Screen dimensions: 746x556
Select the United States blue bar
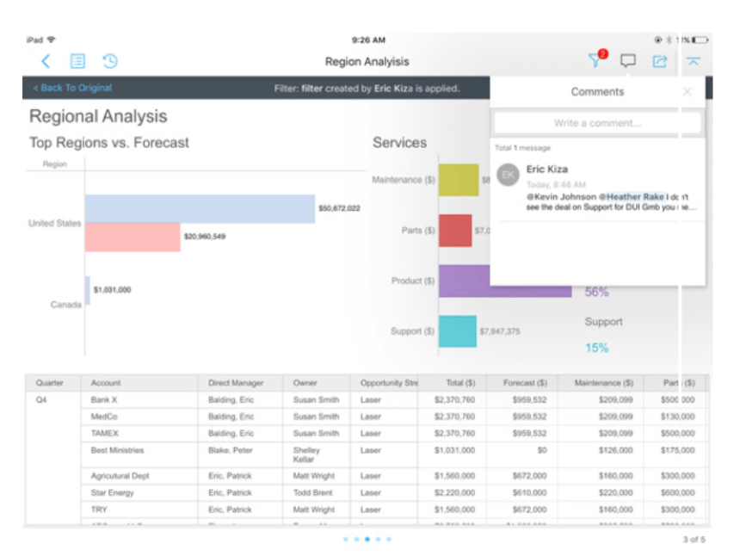click(x=200, y=208)
